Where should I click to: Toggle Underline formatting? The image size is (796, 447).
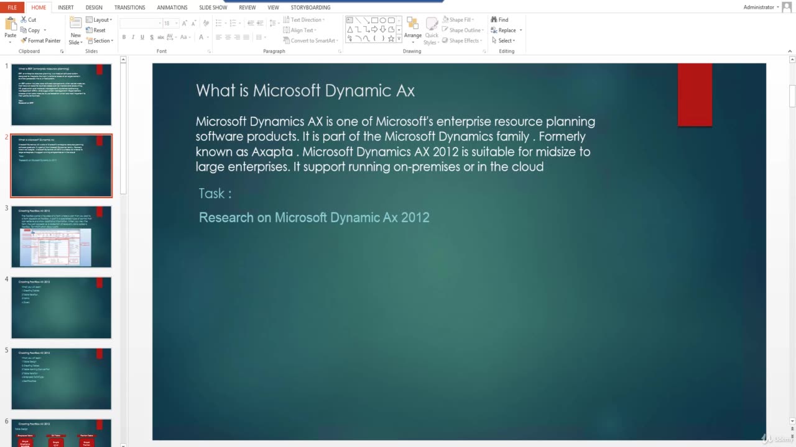click(142, 37)
